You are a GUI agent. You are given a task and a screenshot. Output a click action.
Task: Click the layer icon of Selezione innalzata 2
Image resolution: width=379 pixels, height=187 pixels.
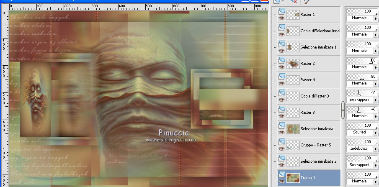click(x=281, y=158)
